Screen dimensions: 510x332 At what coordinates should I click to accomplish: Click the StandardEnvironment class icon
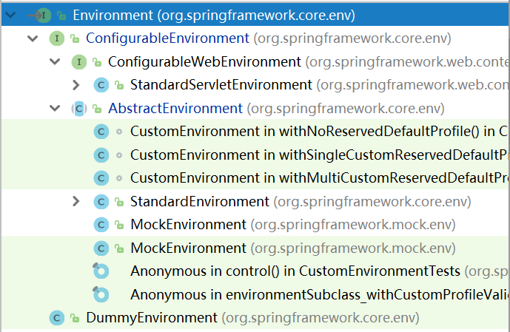tap(101, 202)
